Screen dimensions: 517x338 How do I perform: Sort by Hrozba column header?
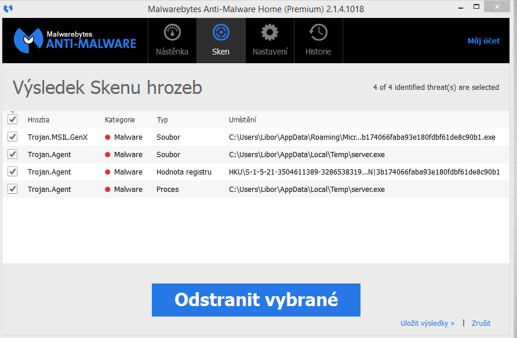coord(38,119)
